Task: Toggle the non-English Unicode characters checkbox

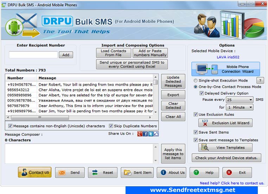Action: coord(10,126)
